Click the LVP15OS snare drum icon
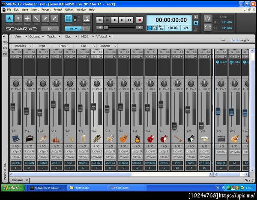Screen dimensions: 257x200 (205, 139)
